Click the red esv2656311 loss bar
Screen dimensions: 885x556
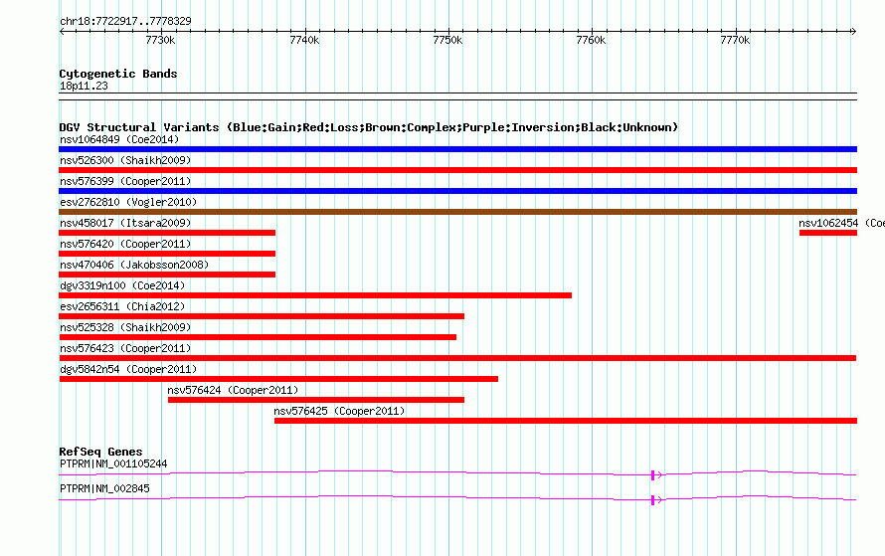tap(262, 316)
